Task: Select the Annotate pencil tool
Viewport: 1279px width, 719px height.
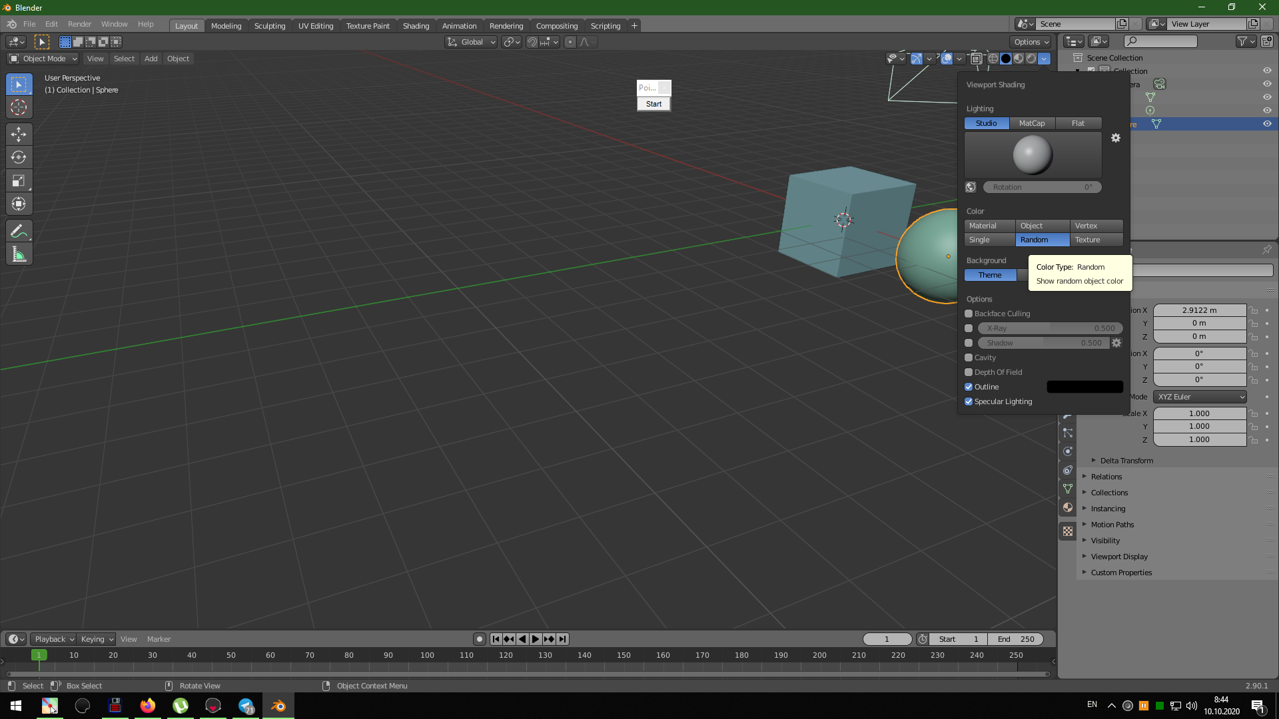Action: (19, 231)
